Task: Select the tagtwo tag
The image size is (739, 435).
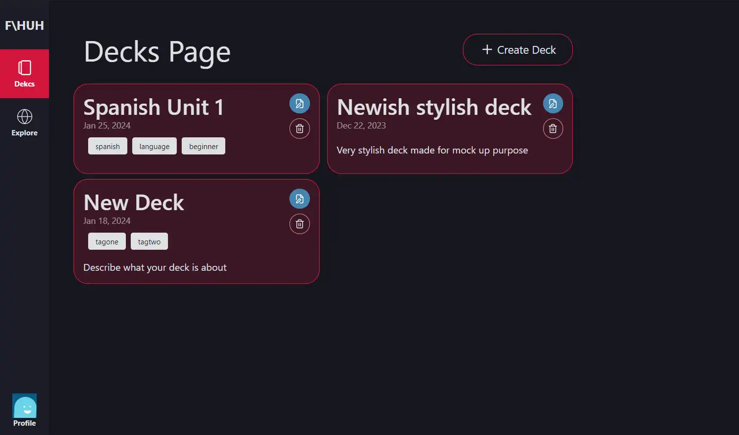Action: [149, 241]
